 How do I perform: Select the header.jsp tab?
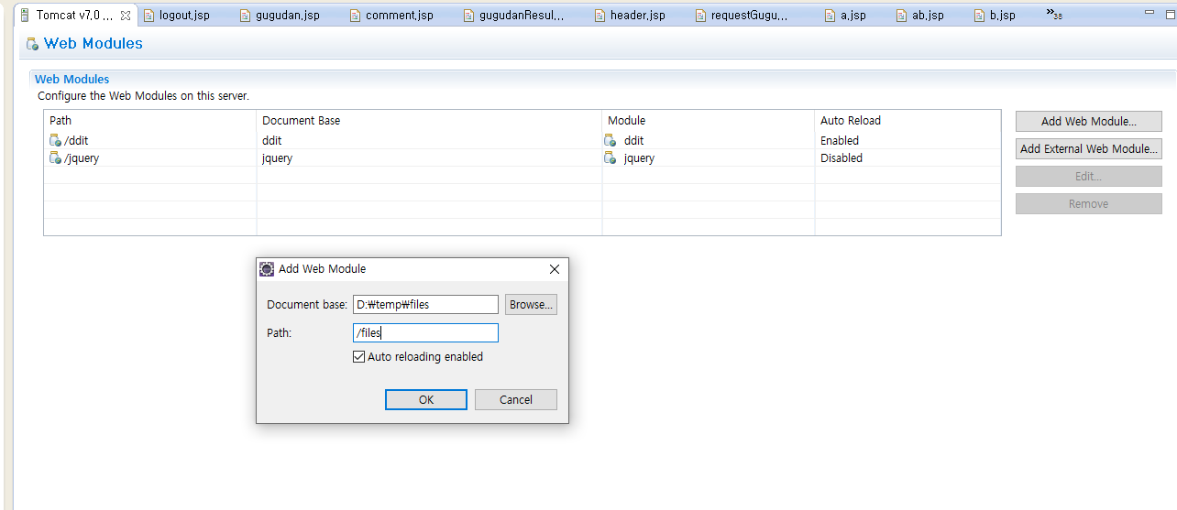(628, 16)
